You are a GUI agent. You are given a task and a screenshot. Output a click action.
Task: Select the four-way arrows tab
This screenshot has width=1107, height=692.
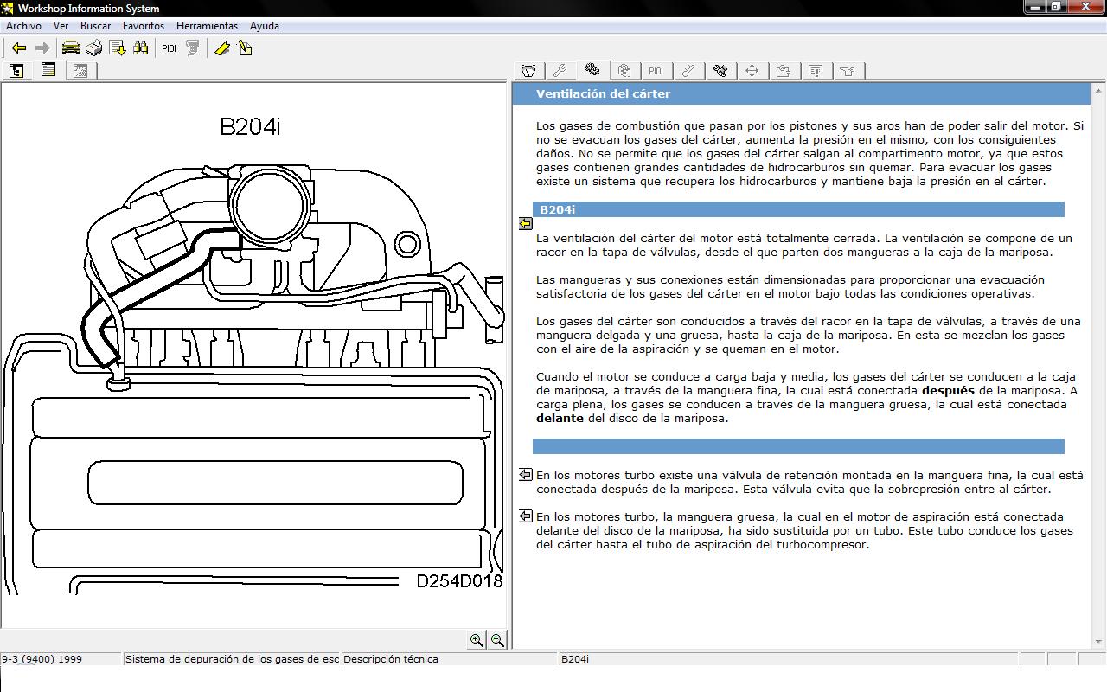[752, 71]
